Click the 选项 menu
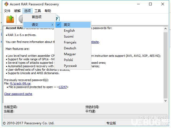Screen dimensions: 171x128 [27, 11]
